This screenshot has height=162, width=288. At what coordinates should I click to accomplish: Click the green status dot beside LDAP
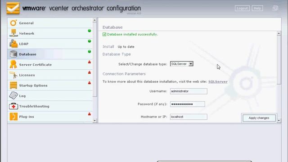[x=90, y=41]
